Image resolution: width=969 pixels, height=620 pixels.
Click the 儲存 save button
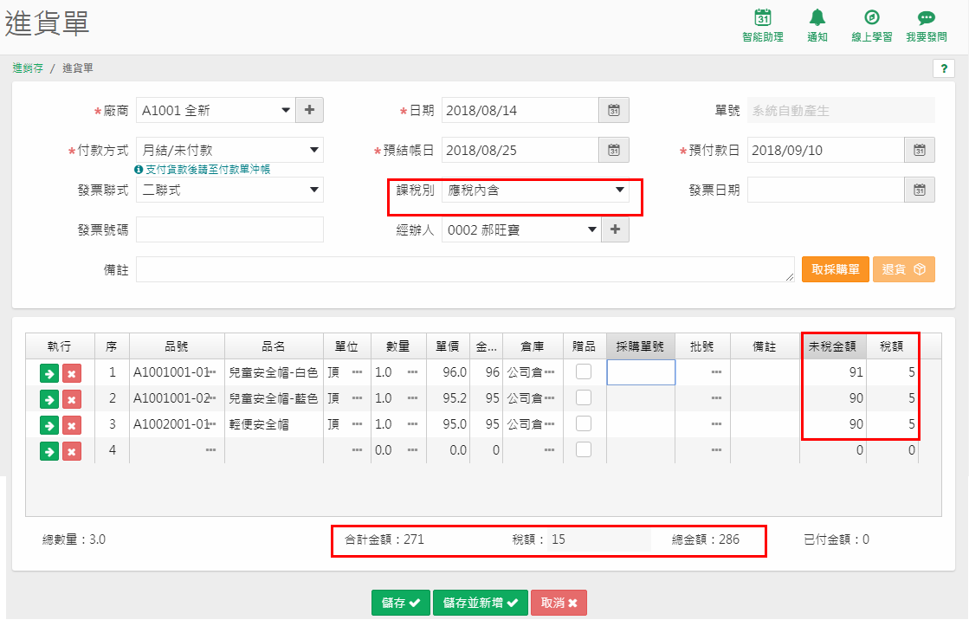pyautogui.click(x=400, y=603)
